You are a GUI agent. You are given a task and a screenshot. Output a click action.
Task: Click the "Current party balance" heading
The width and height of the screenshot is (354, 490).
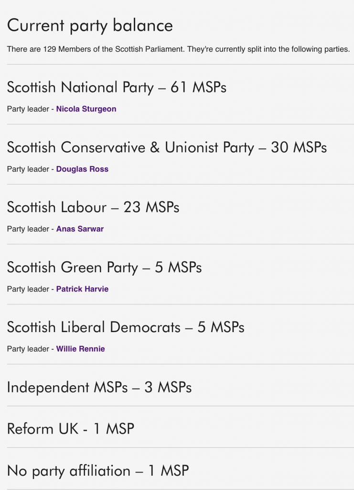tap(90, 26)
